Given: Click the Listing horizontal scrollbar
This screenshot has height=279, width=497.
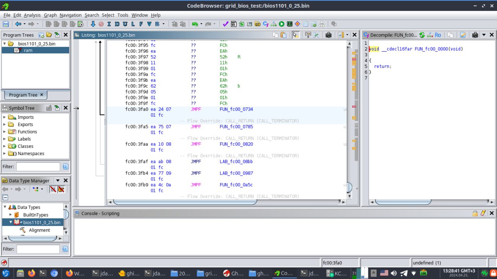Looking at the screenshot, I should [x=185, y=202].
